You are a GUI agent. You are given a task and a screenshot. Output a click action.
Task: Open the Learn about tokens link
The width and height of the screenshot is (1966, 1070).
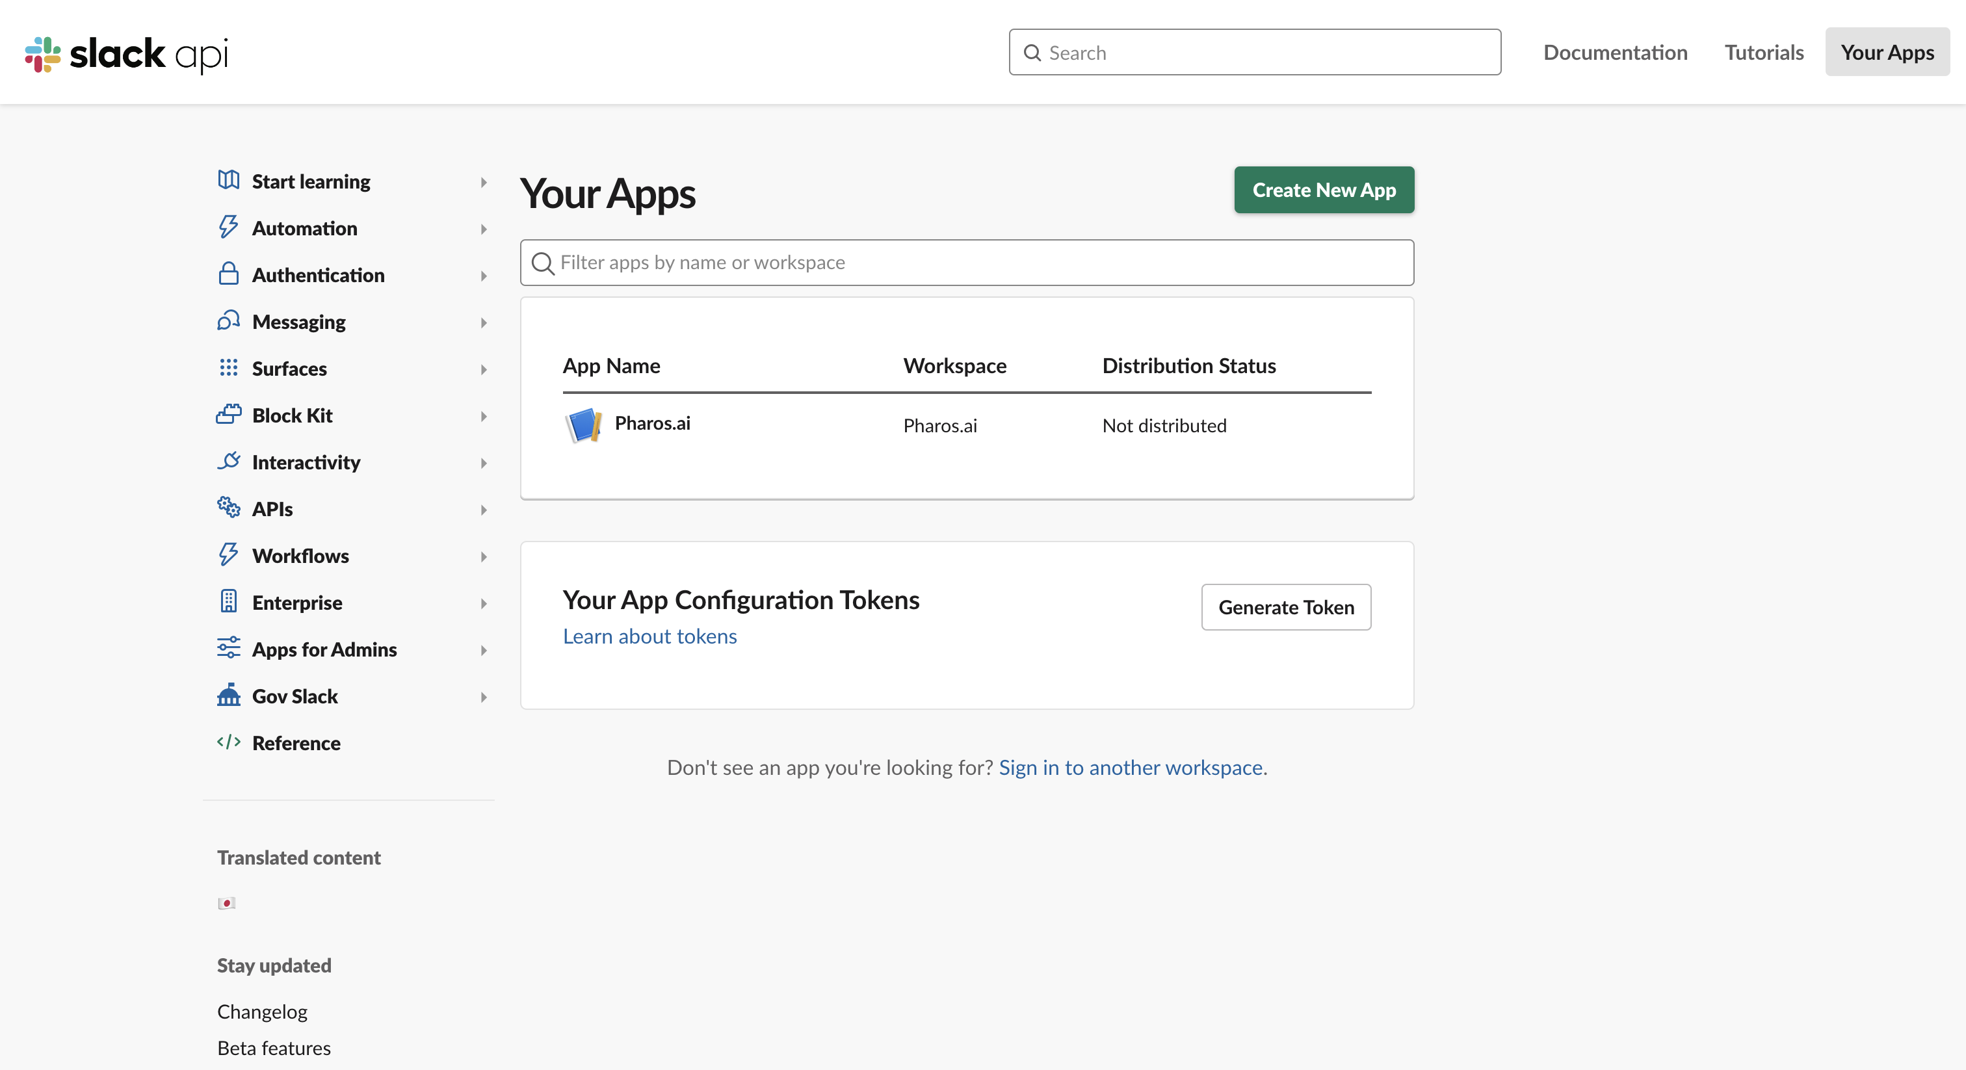(649, 636)
